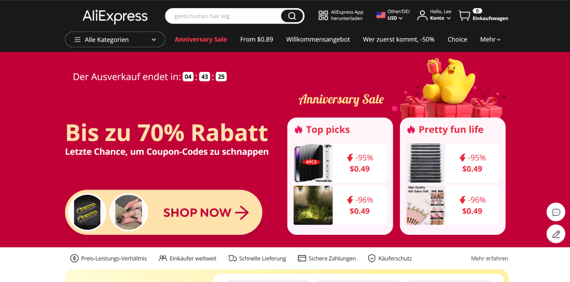Screen dimensions: 570x282
Task: Open the account profile icon
Action: pos(422,15)
